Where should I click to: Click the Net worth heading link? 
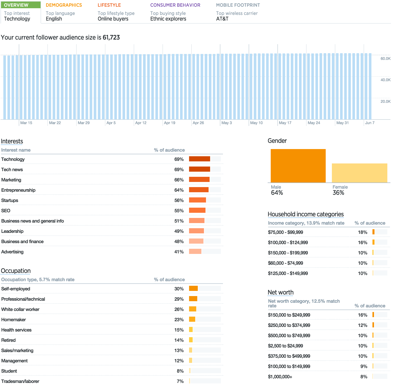[x=280, y=292]
